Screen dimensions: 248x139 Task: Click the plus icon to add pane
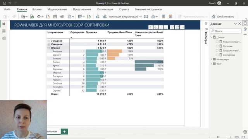coord(245,35)
